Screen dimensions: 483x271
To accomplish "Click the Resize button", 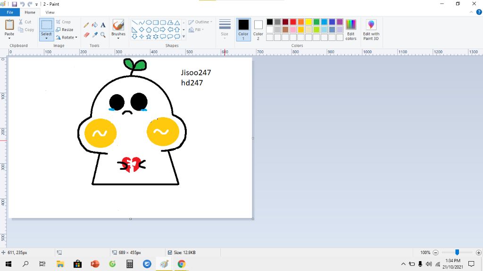I will [x=64, y=30].
